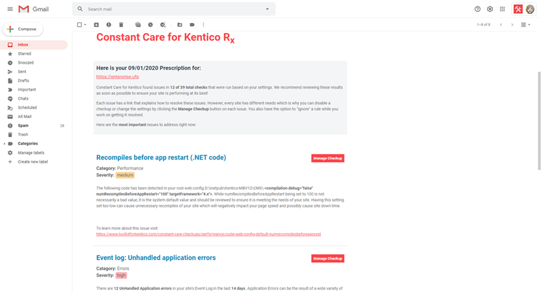Viewport: 541px width, 292px height.
Task: Open the toolkitforkentico.com learn more link
Action: coord(208,234)
